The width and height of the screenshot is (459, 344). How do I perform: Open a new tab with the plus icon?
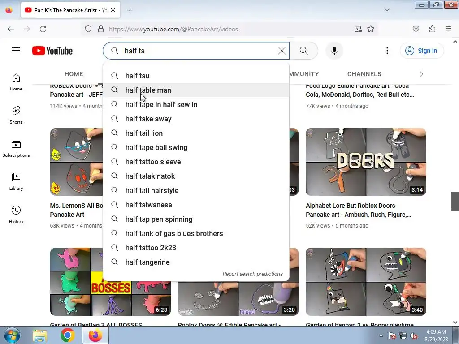[x=130, y=10]
